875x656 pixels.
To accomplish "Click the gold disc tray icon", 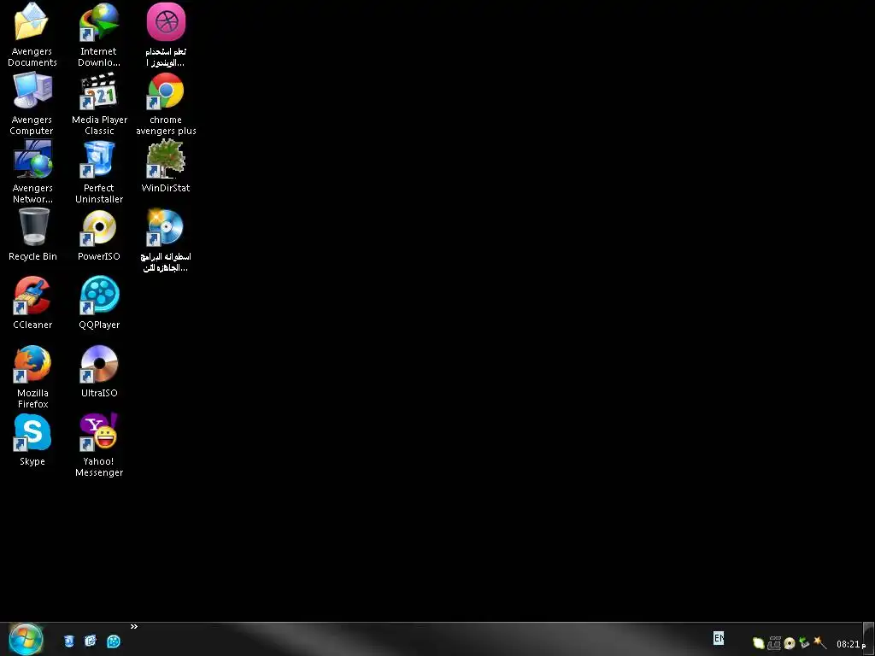I will click(x=789, y=643).
